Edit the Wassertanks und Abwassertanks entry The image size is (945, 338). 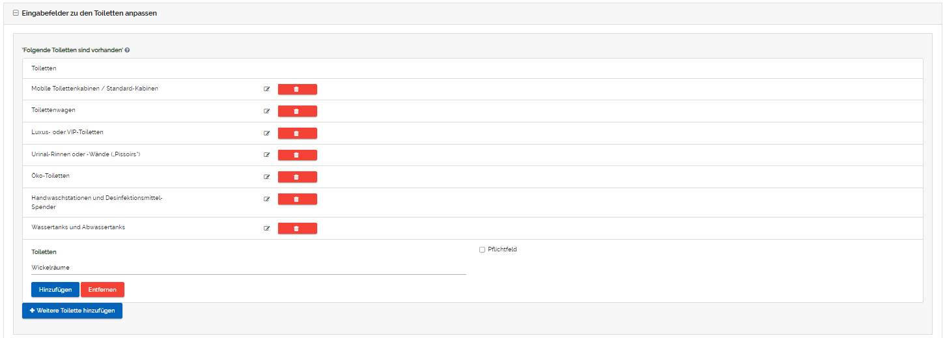point(266,228)
